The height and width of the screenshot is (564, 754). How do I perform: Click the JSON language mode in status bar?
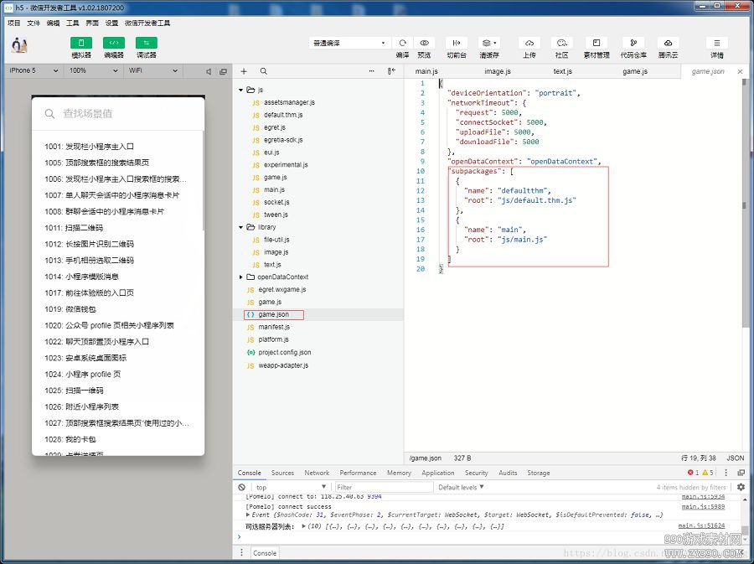pos(736,458)
